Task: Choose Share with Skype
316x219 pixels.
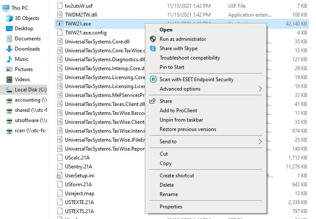Action: point(178,48)
